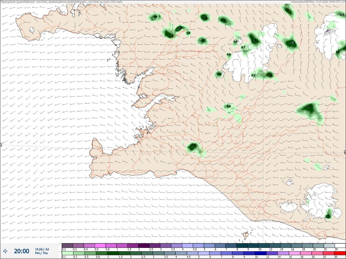Click the 2.1 precipitation value on the map
This screenshot has width=346, height=259.
(171, 36)
